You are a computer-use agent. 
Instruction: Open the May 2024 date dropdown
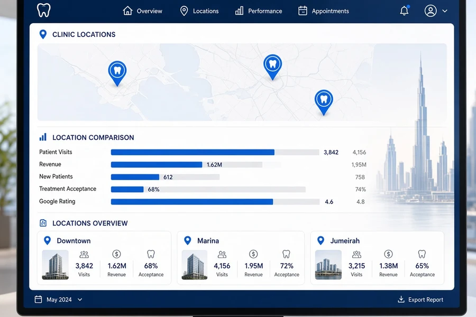(x=58, y=300)
